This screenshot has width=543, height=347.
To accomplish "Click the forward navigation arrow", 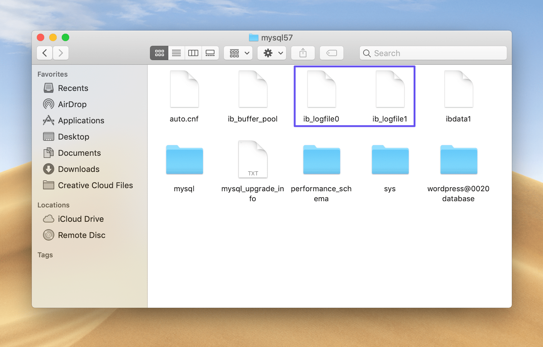I will pyautogui.click(x=61, y=53).
